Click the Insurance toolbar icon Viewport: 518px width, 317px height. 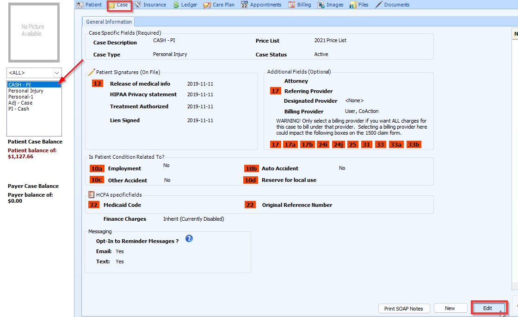coord(152,5)
